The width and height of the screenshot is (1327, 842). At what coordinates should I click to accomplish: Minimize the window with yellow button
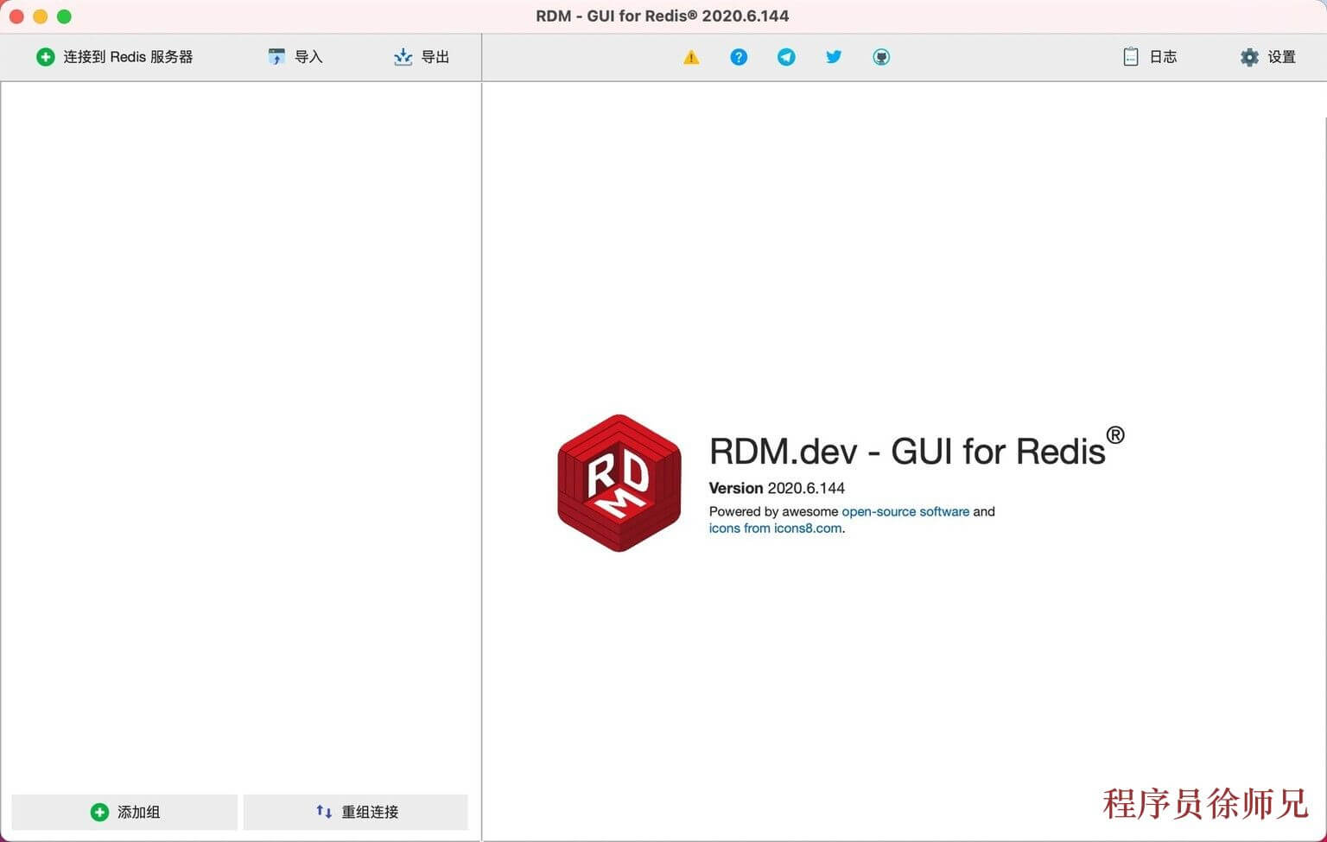point(41,16)
